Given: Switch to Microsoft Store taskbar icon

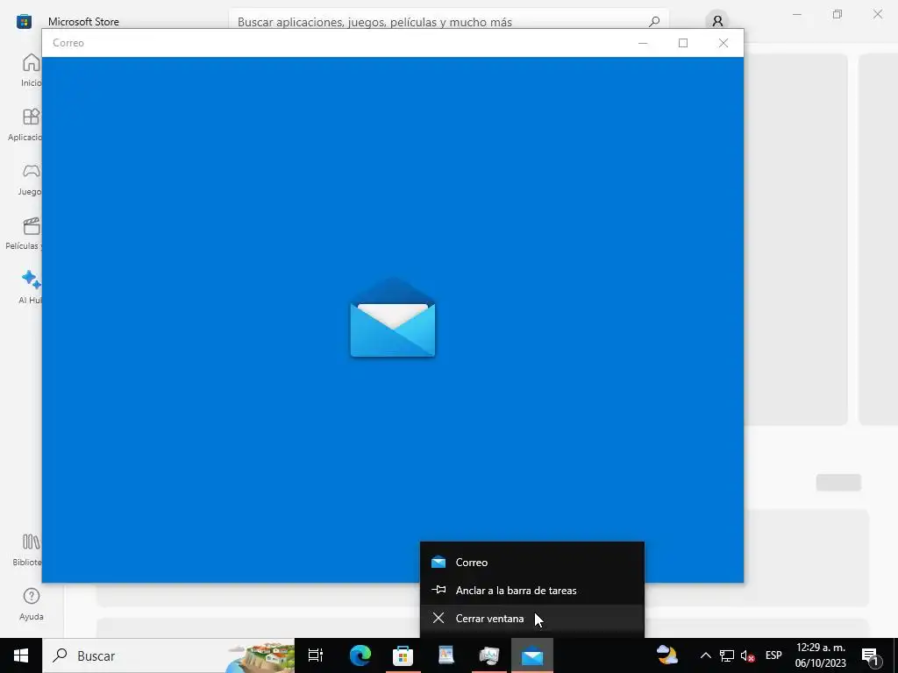Looking at the screenshot, I should (x=403, y=655).
